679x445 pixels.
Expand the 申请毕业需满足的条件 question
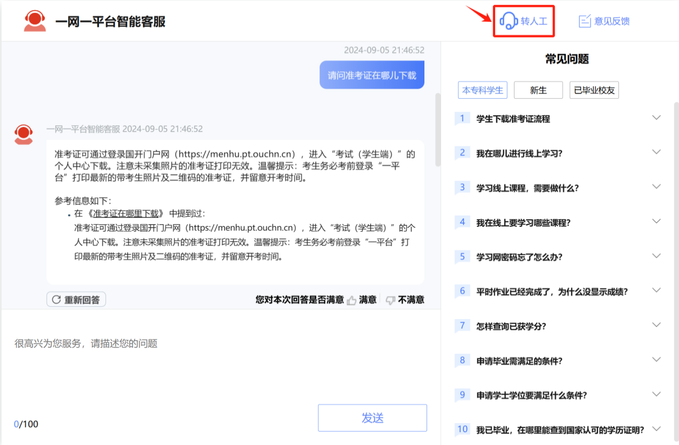pyautogui.click(x=656, y=360)
